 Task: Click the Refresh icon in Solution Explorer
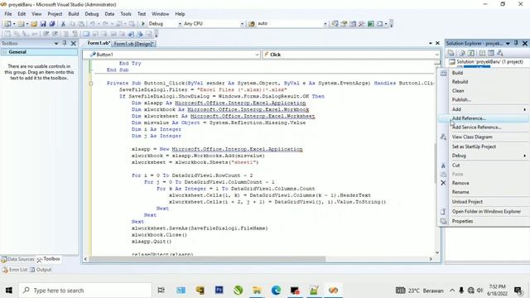click(471, 53)
